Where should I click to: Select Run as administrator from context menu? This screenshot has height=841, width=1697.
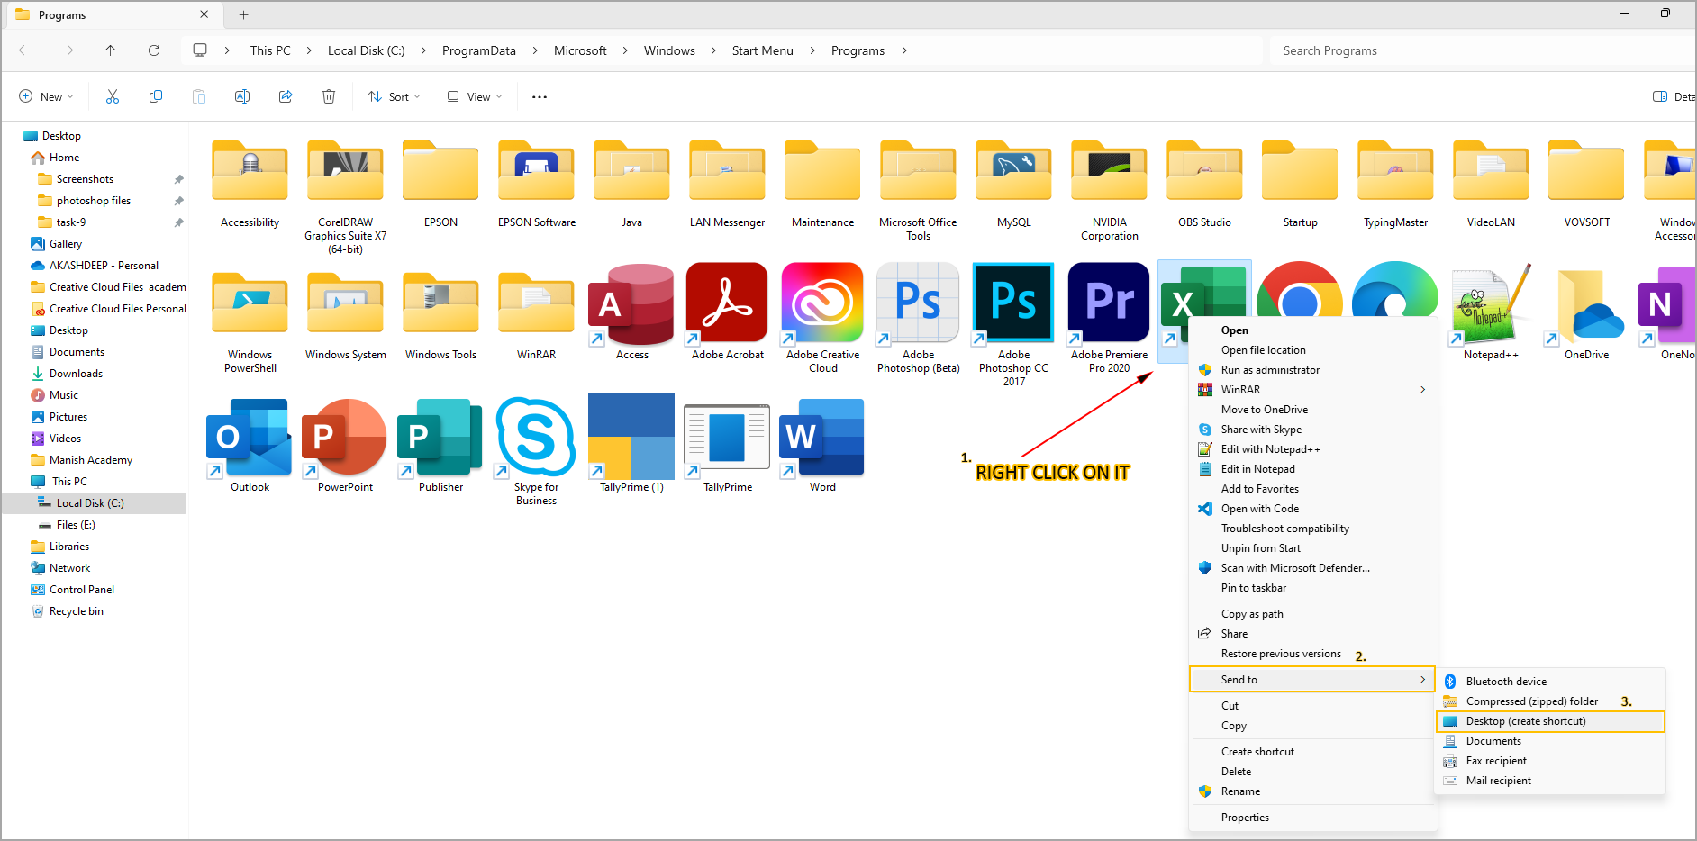1270,370
